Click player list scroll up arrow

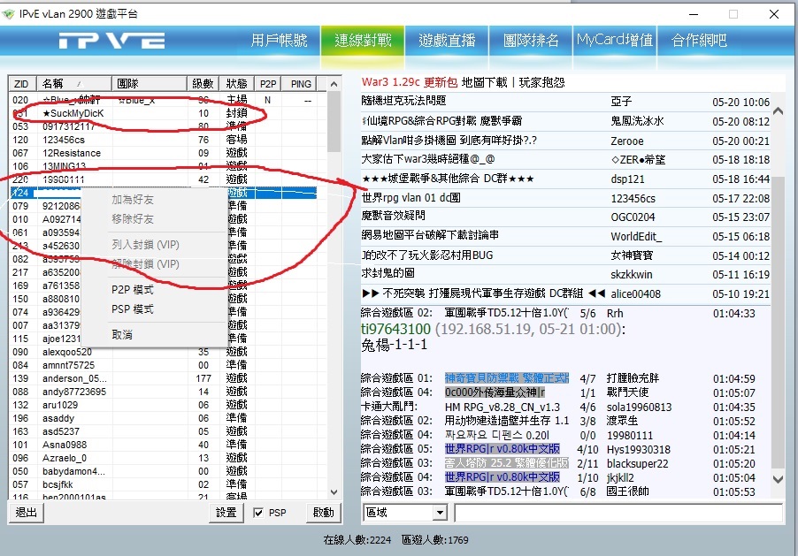click(x=334, y=84)
